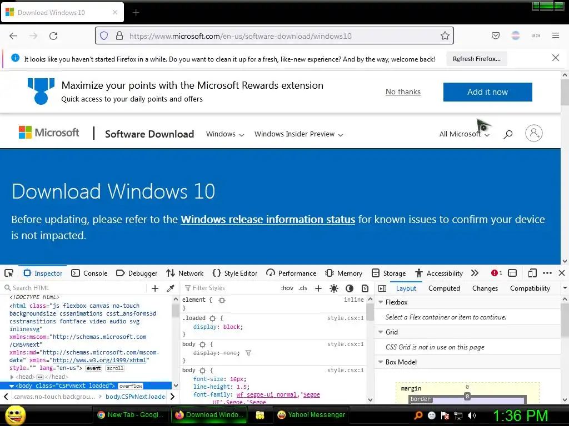Click the No thanks link

(403, 92)
